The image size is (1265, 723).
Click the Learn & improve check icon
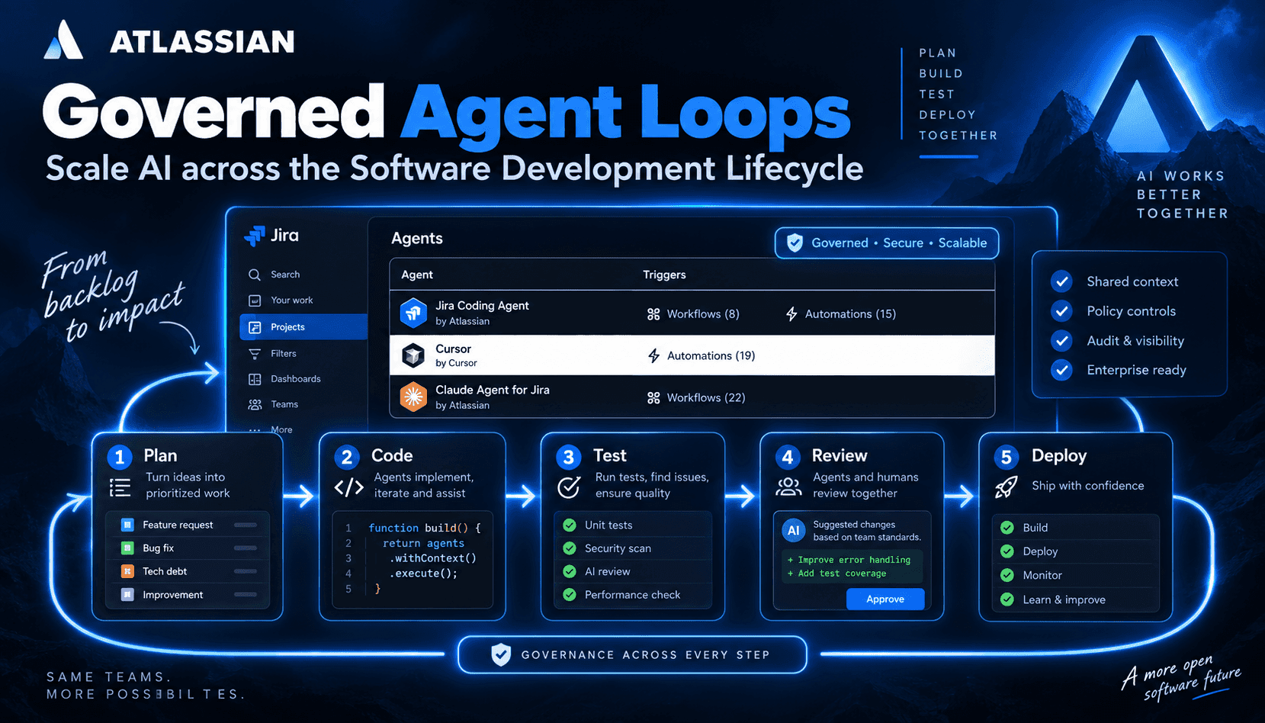click(1007, 599)
